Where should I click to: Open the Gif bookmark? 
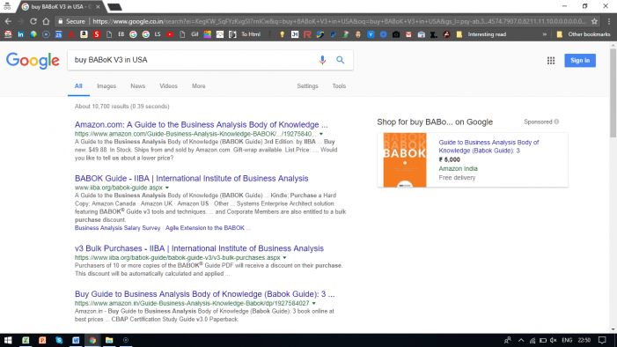[195, 34]
